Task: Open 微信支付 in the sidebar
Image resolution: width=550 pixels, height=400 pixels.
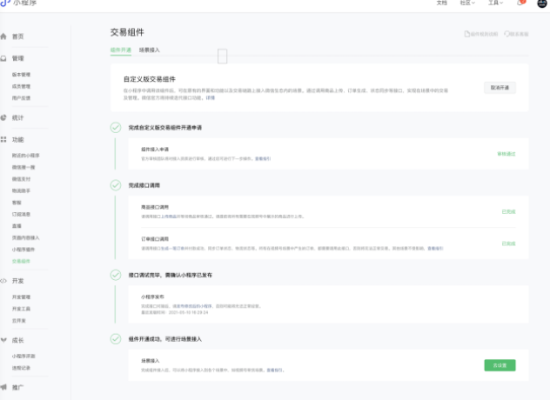Action: coord(21,179)
